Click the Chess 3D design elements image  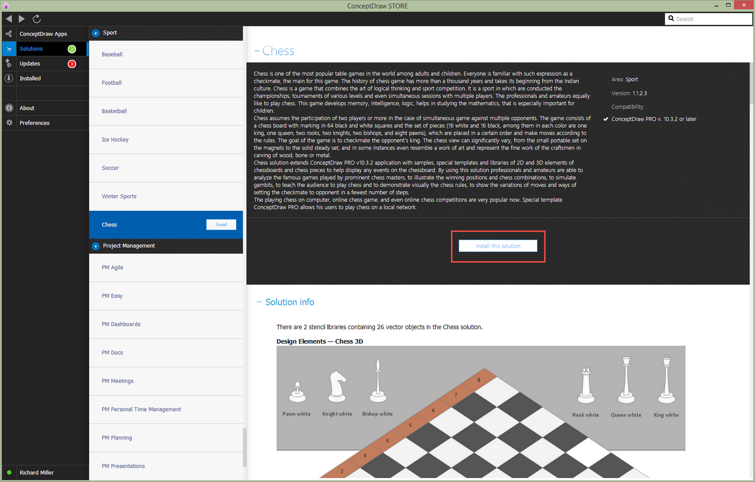click(x=481, y=412)
